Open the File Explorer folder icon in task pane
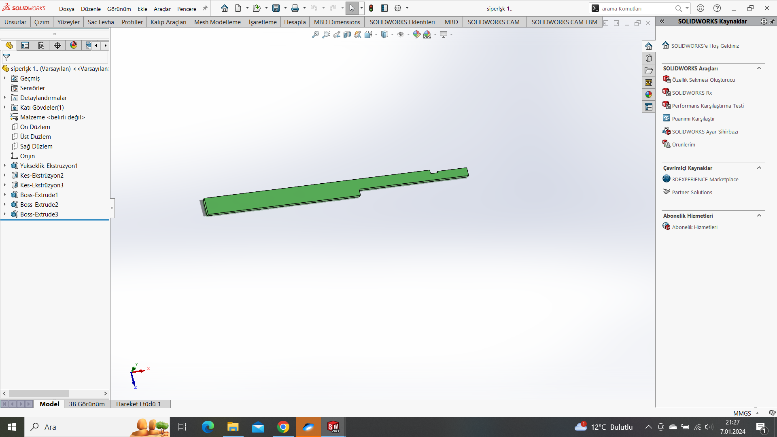The image size is (777, 437). tap(649, 70)
